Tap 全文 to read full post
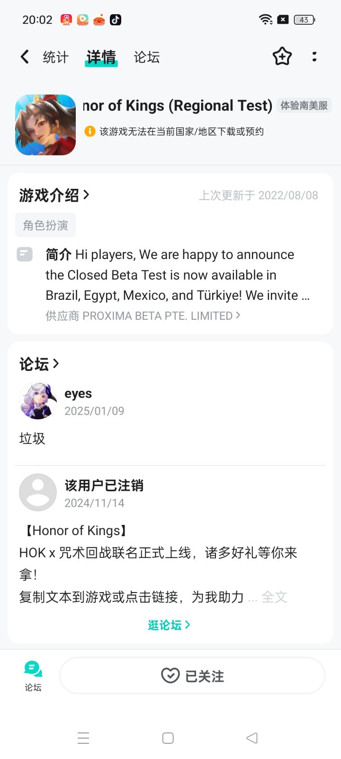Image resolution: width=341 pixels, height=759 pixels. pyautogui.click(x=274, y=597)
